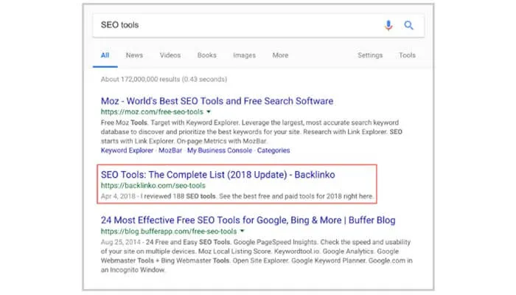Open the Moz World's Best SEO Tools result

pyautogui.click(x=217, y=101)
